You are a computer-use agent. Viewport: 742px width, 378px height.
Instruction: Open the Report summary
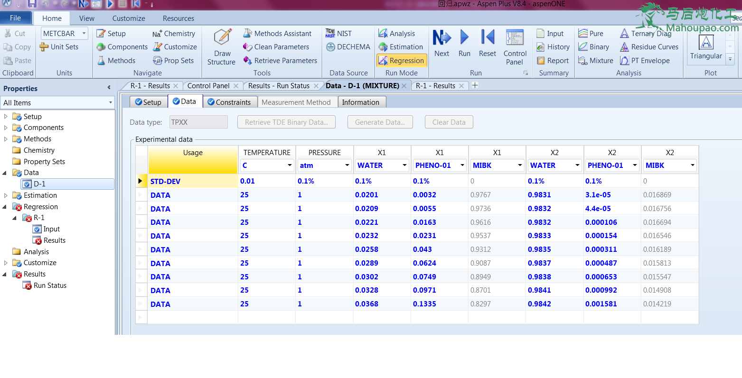click(x=552, y=61)
